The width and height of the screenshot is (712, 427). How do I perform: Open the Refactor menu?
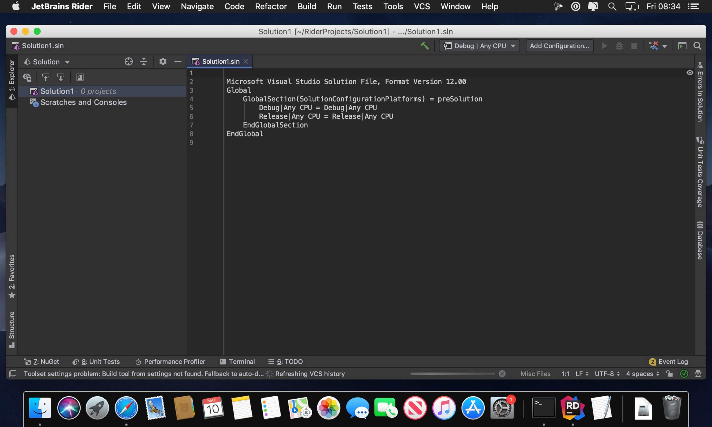pyautogui.click(x=270, y=6)
